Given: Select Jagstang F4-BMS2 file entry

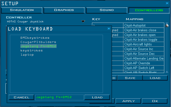Looking at the screenshot, I should (38, 46).
